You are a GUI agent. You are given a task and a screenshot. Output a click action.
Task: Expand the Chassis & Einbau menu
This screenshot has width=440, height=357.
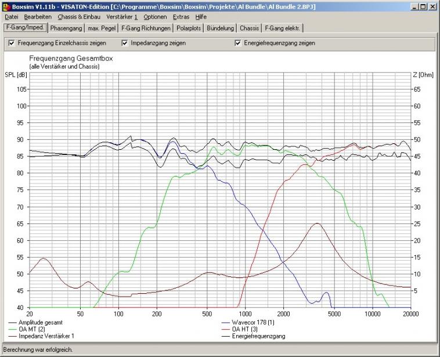coord(79,17)
